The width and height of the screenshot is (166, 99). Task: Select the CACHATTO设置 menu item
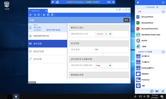[48, 36]
